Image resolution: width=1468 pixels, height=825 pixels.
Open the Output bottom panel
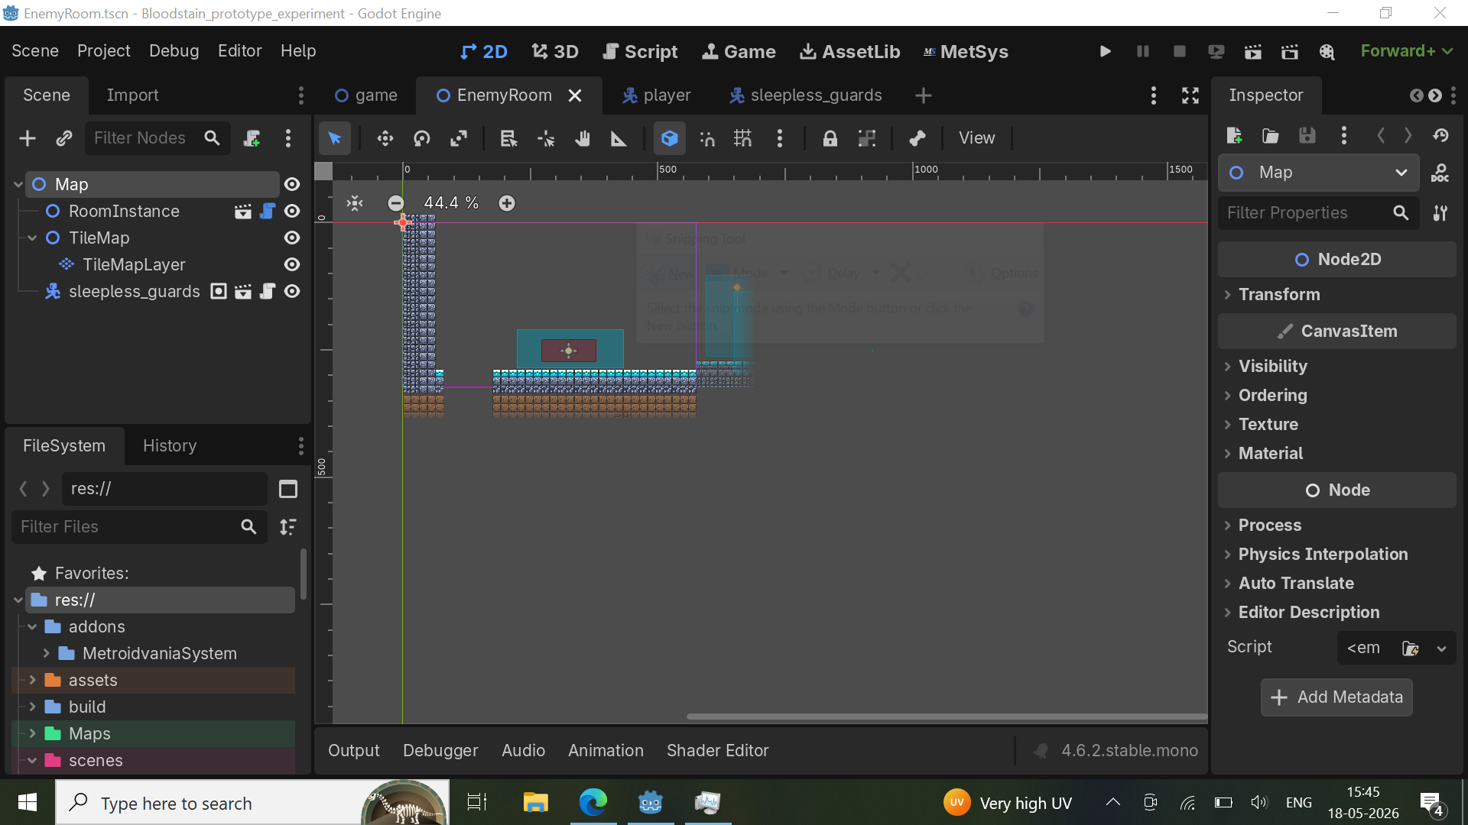coord(354,751)
